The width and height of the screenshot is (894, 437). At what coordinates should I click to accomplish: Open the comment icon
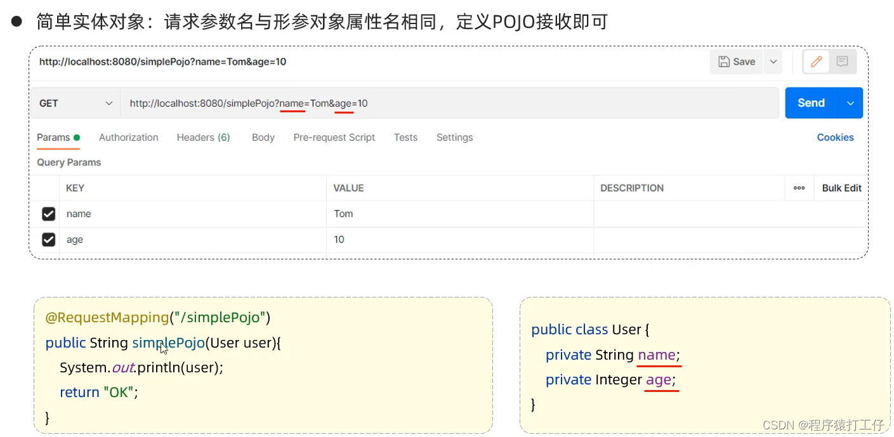tap(843, 62)
